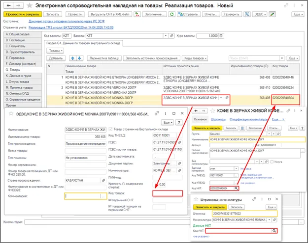308x243 pixels.
Task: Open ГСВС value with open-form icon
Action: tap(179, 142)
